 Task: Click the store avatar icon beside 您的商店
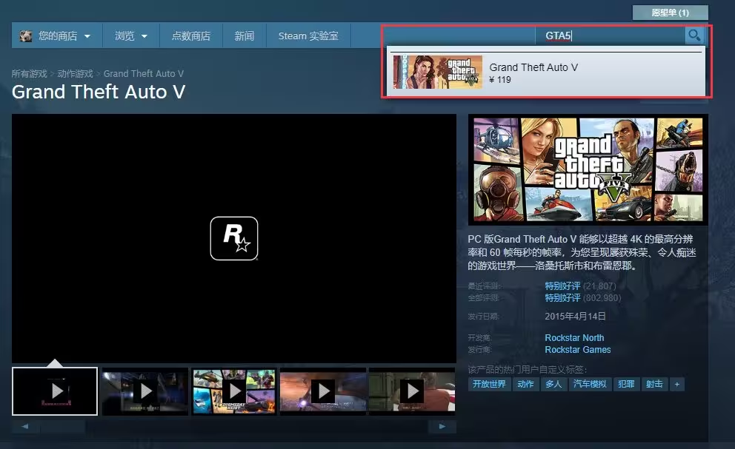(x=26, y=36)
